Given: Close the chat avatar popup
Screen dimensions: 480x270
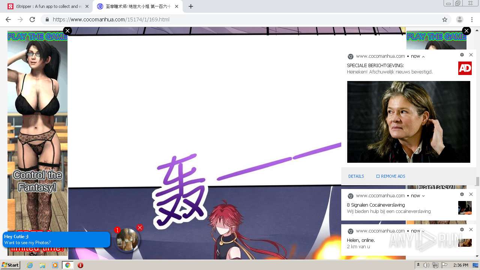Looking at the screenshot, I should [x=140, y=228].
